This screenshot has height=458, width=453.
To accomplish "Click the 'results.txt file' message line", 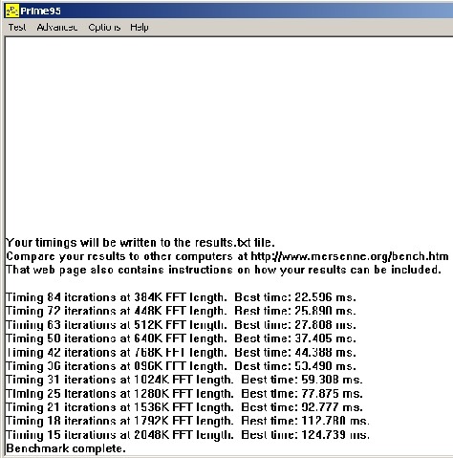I will click(x=140, y=243).
